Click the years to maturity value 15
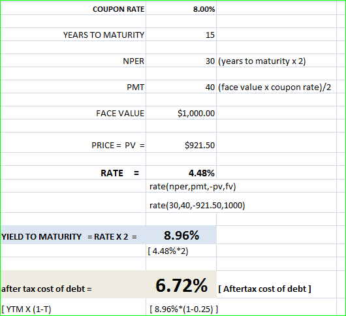 pyautogui.click(x=210, y=35)
